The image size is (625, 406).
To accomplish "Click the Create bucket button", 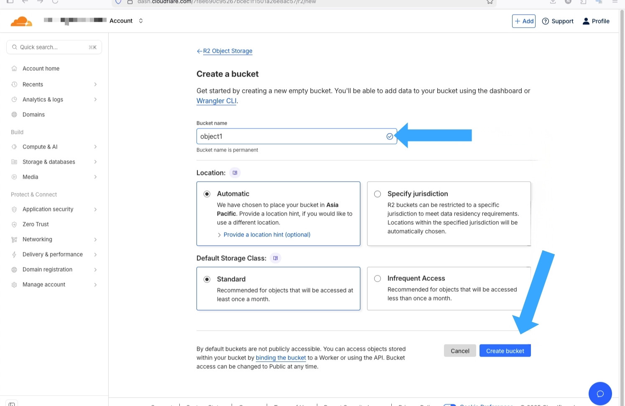I will click(x=505, y=351).
